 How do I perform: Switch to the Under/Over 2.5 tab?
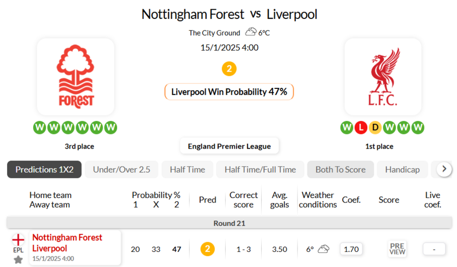tap(121, 169)
